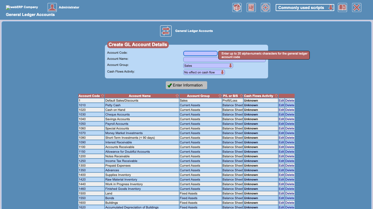The height and width of the screenshot is (209, 373).
Task: Click into the Account Name input field
Action: click(x=224, y=60)
